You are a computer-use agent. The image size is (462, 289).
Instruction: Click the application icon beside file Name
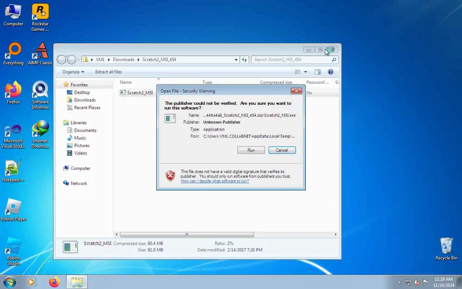170,118
